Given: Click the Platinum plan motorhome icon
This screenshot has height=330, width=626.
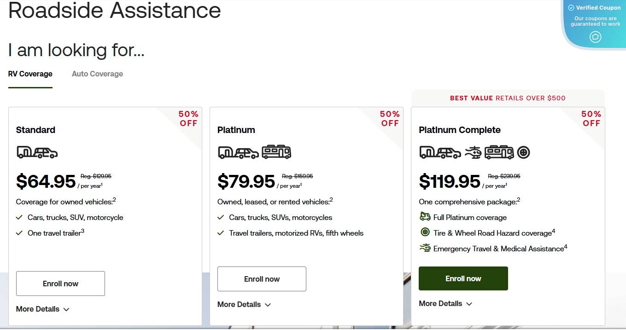Looking at the screenshot, I should (276, 152).
